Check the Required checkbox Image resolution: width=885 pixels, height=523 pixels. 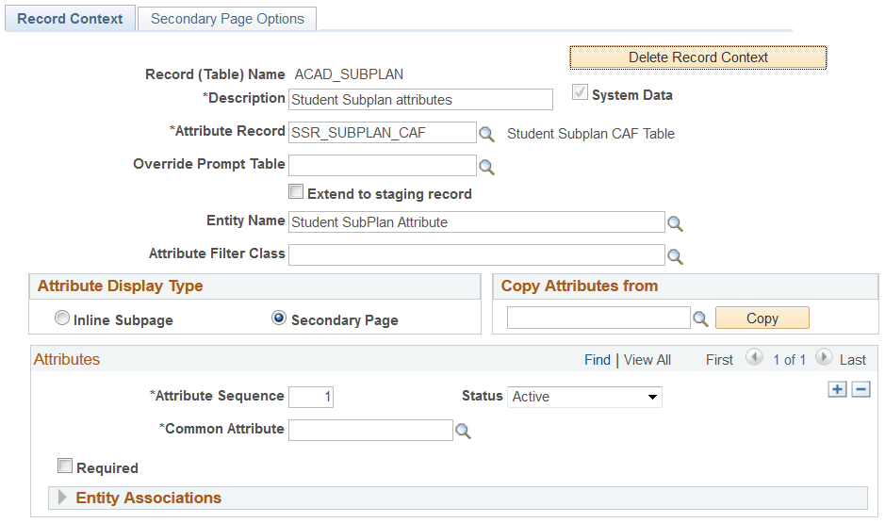(65, 466)
